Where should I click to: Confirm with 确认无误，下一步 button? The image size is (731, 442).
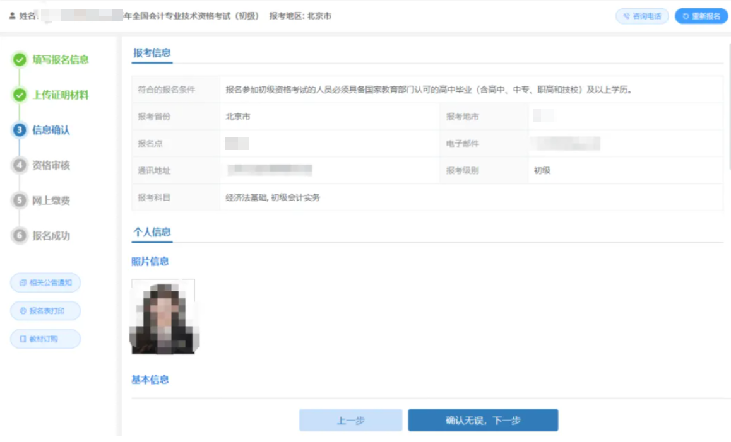[x=483, y=421]
